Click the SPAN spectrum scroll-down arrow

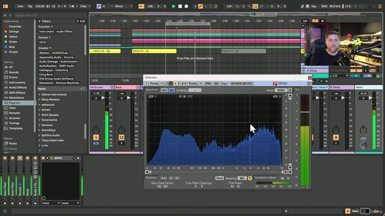(290, 168)
